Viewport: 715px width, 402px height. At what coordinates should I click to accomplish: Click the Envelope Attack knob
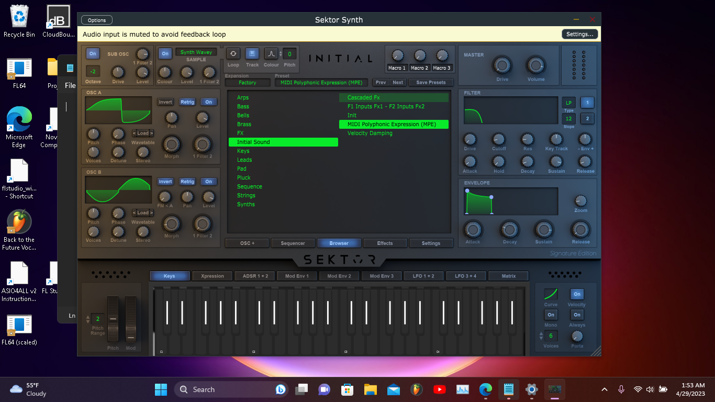[x=473, y=230]
